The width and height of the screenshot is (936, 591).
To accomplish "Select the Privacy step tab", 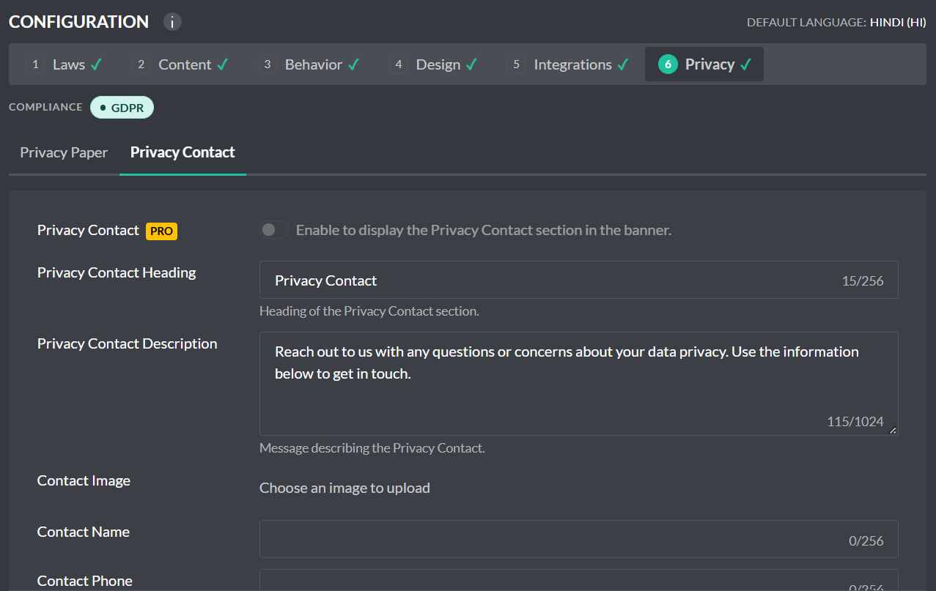I will [704, 64].
